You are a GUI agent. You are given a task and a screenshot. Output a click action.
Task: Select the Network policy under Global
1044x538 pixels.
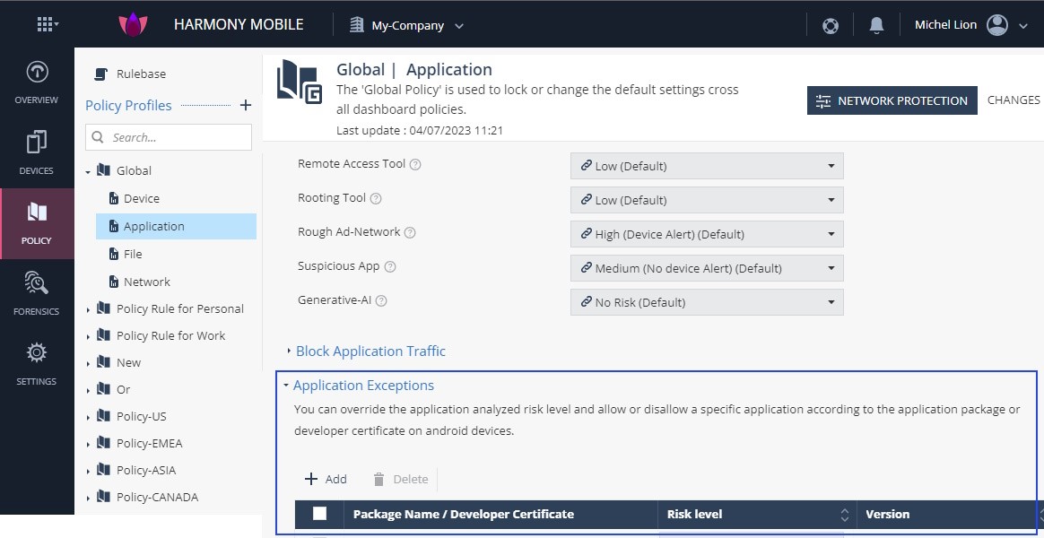[146, 282]
